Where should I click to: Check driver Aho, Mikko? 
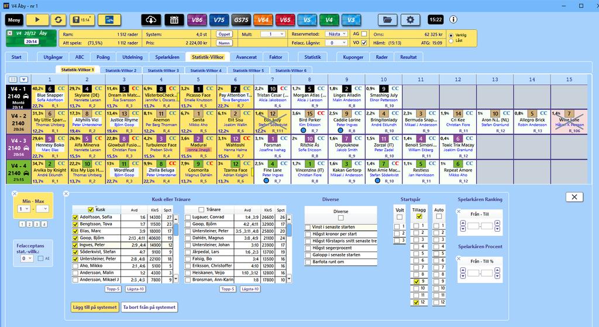click(x=75, y=266)
